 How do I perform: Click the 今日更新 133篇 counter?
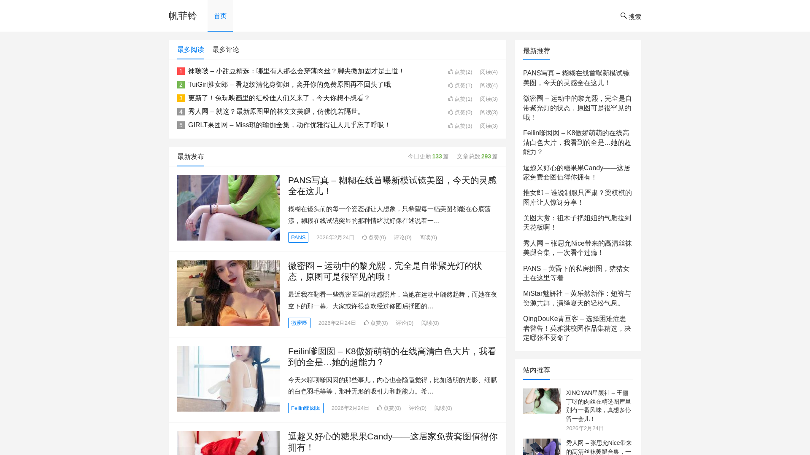point(428,156)
